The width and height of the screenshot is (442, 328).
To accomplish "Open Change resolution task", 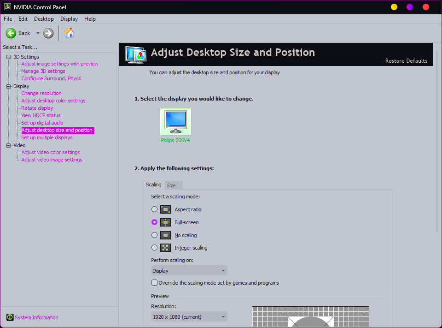I will coord(41,93).
